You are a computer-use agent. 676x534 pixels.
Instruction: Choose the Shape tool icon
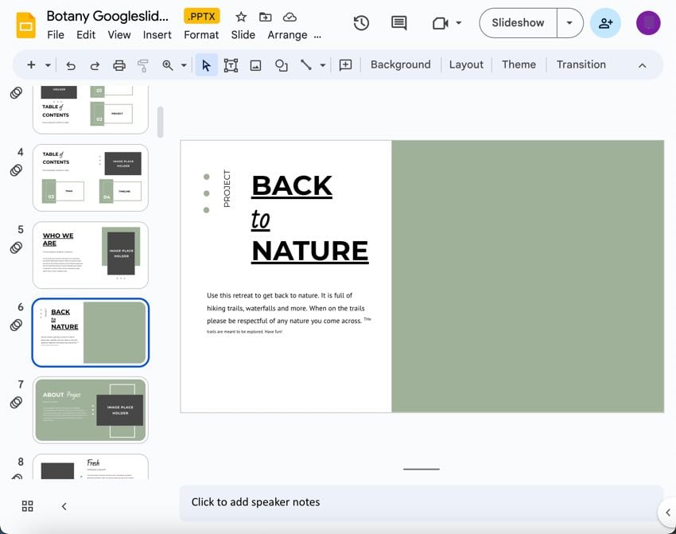pyautogui.click(x=281, y=65)
